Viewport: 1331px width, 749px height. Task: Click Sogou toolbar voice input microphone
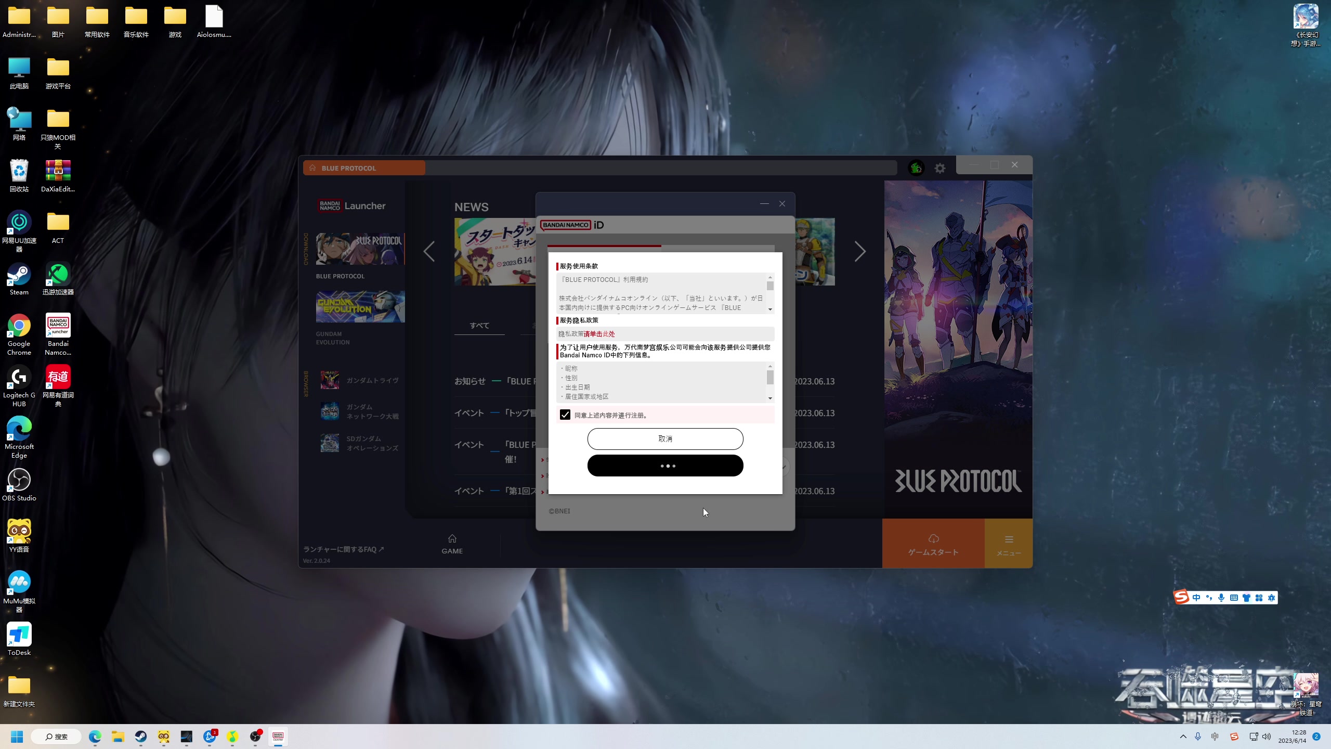(x=1221, y=598)
